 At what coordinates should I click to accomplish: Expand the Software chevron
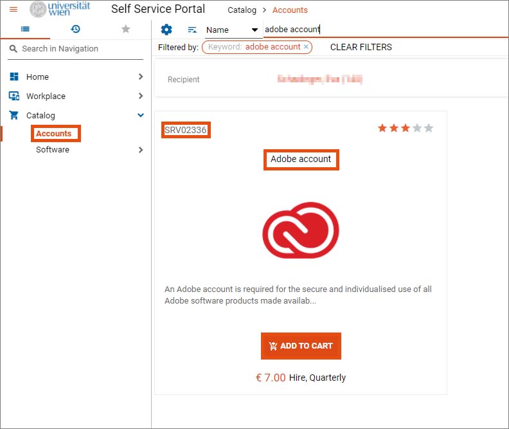coord(141,150)
